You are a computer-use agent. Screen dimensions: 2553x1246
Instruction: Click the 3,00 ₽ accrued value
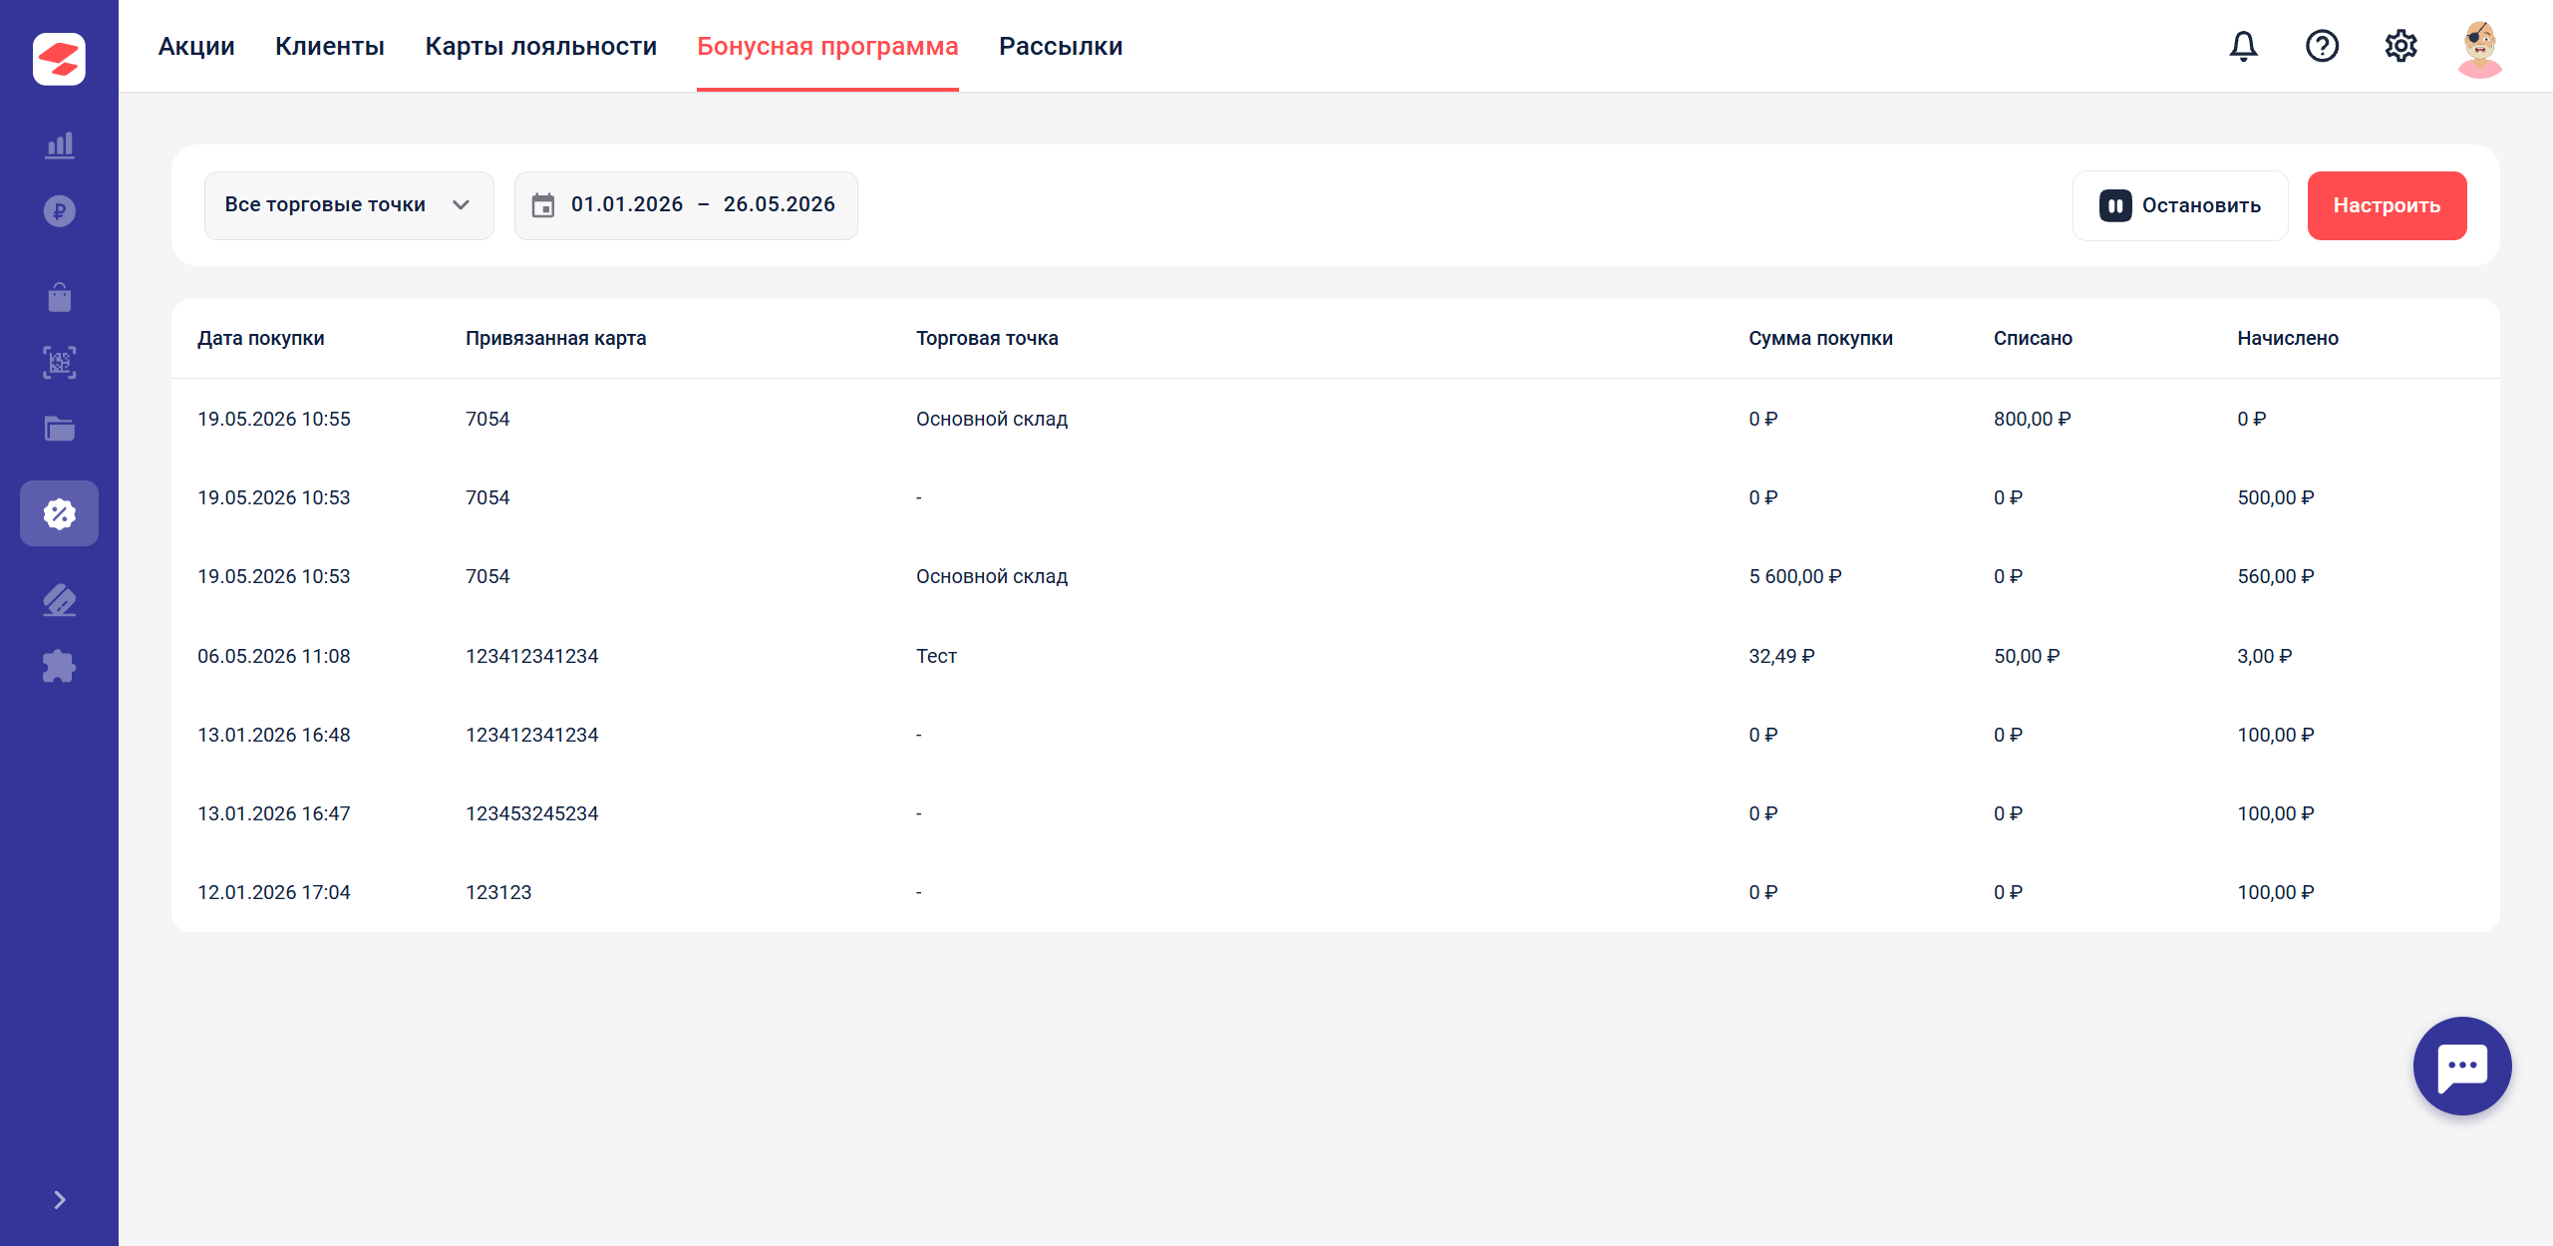2265,656
